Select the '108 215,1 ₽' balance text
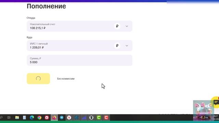 click(x=38, y=28)
